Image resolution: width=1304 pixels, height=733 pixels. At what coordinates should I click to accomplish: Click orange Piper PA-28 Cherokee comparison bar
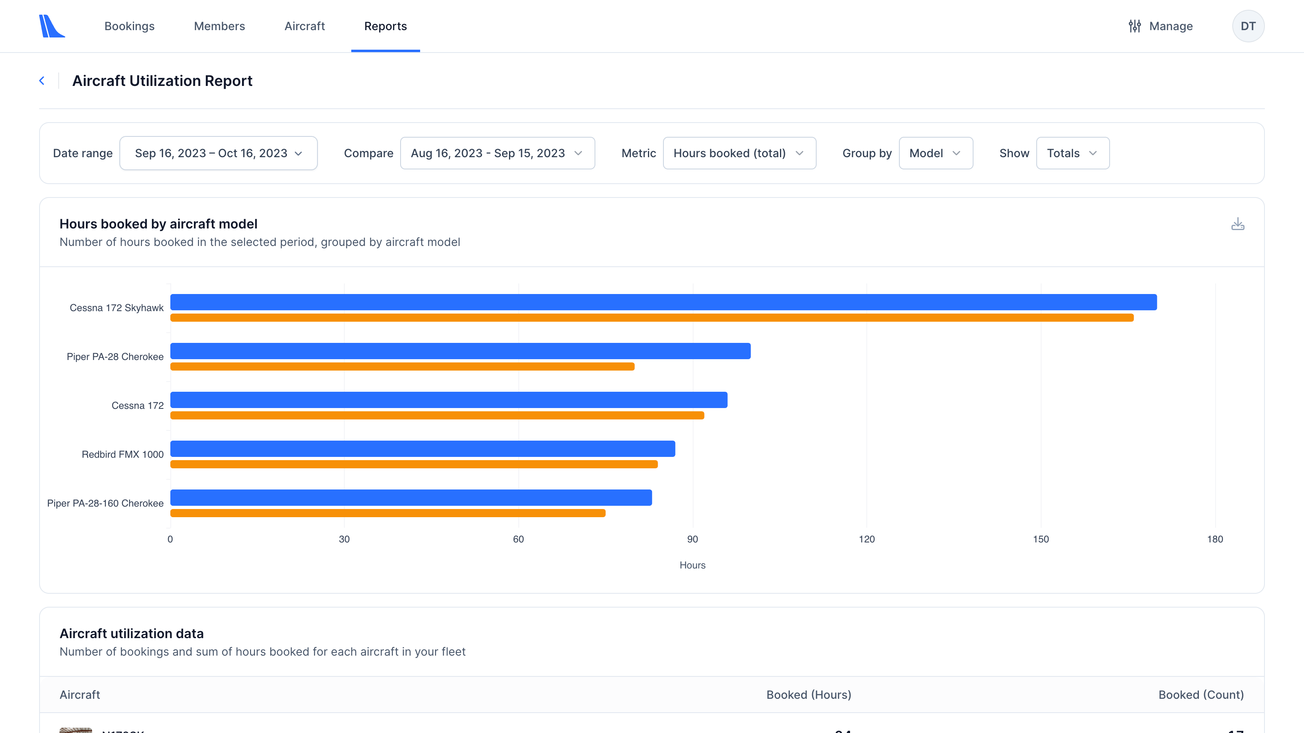tap(402, 366)
